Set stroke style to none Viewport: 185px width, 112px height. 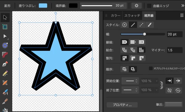coord(125,25)
